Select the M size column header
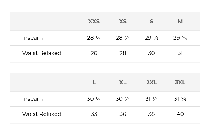 click(x=180, y=22)
